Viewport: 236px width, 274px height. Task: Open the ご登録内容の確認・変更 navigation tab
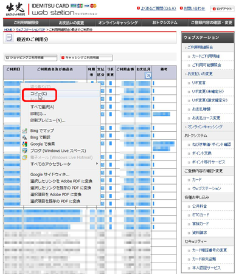click(x=211, y=22)
